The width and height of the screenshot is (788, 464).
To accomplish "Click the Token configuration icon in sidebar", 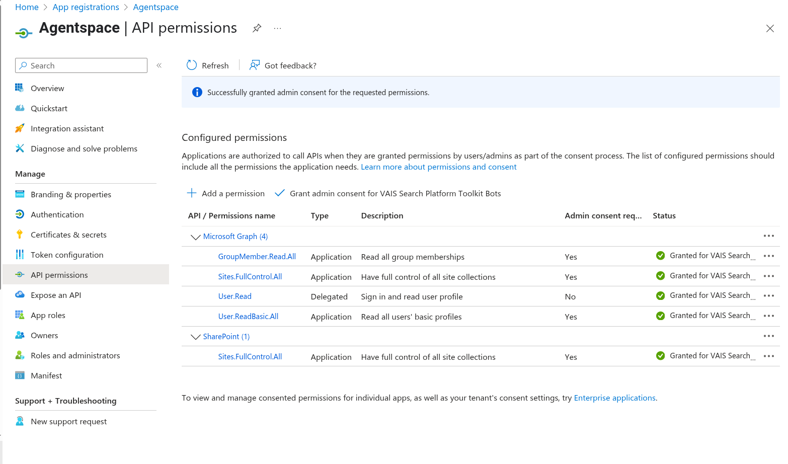I will pos(20,255).
